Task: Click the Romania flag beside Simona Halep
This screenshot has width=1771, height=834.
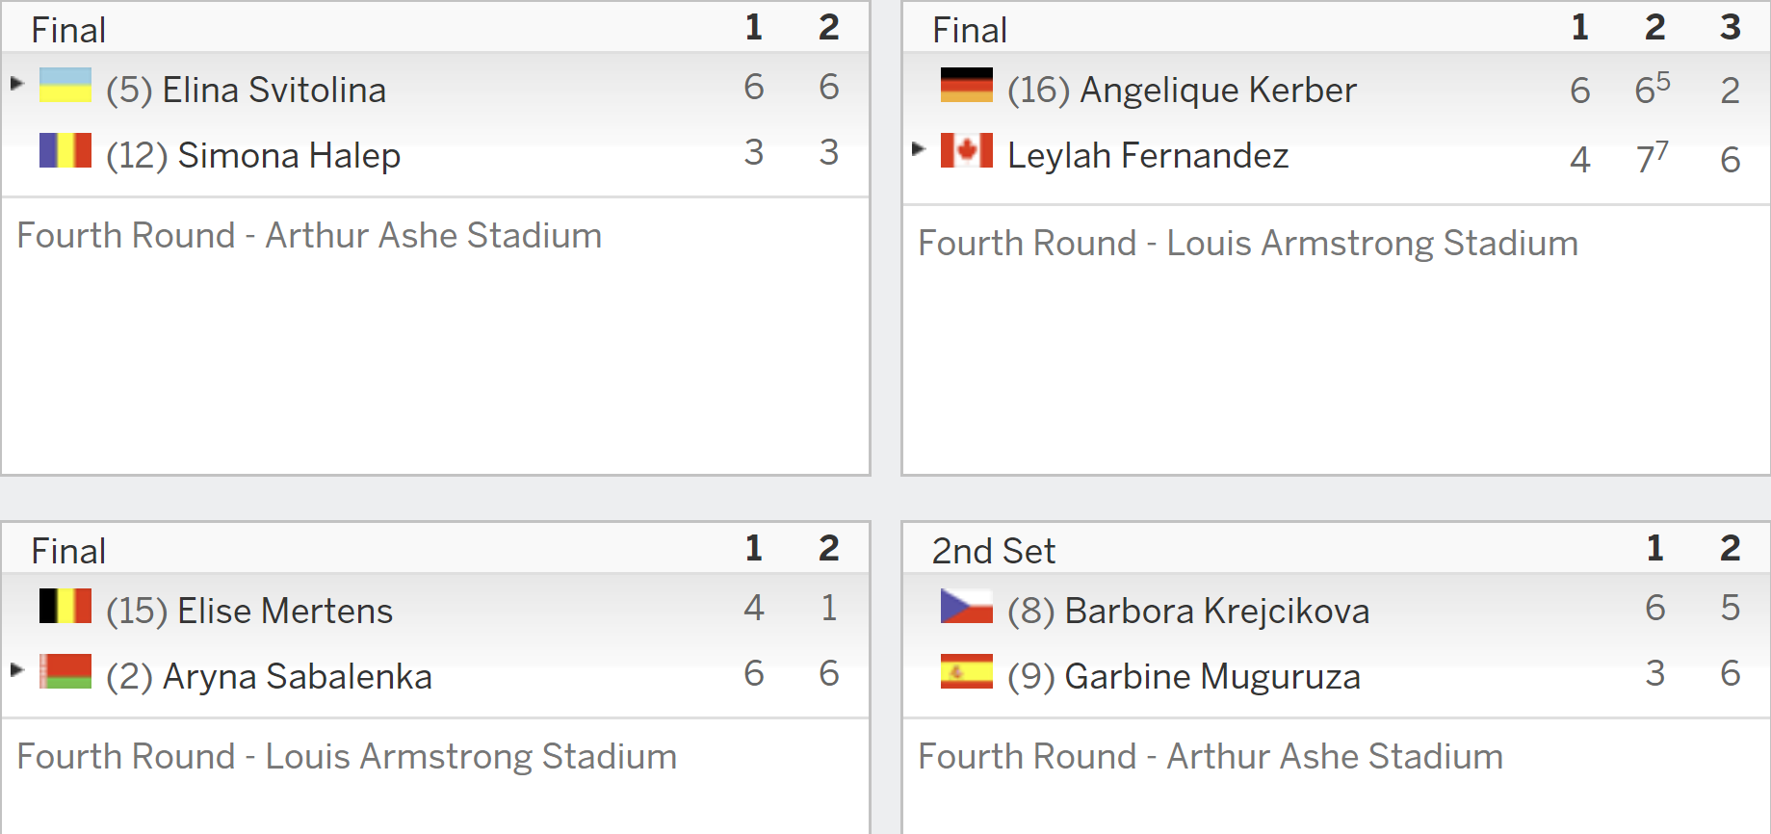Action: click(x=65, y=150)
